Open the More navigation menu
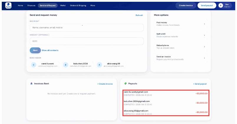 pyautogui.click(x=93, y=5)
